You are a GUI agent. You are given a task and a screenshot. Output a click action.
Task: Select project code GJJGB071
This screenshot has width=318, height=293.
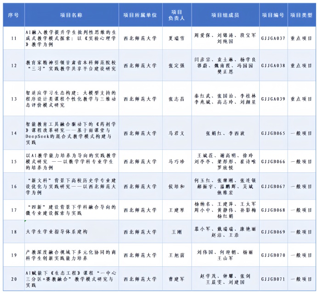tap(273, 279)
